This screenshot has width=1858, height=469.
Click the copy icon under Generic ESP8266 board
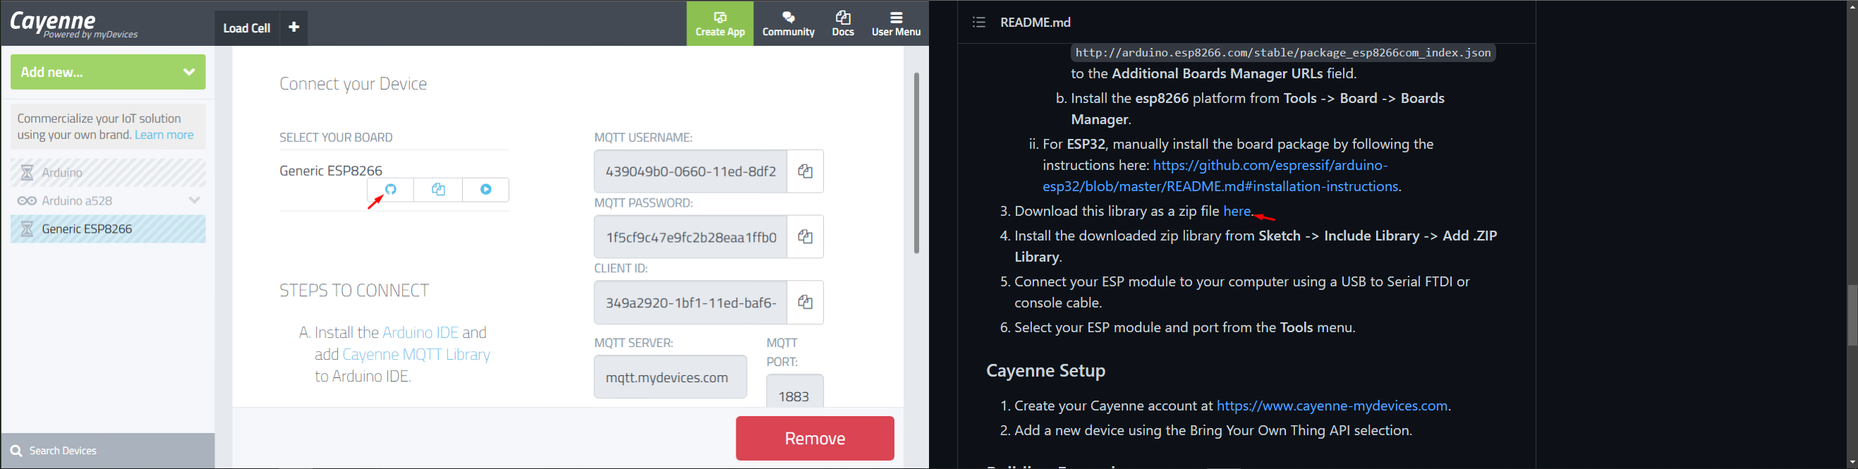[x=438, y=190]
